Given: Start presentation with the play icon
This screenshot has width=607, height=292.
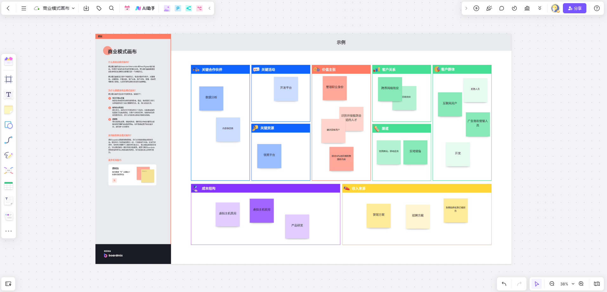Looking at the screenshot, I should (476, 8).
